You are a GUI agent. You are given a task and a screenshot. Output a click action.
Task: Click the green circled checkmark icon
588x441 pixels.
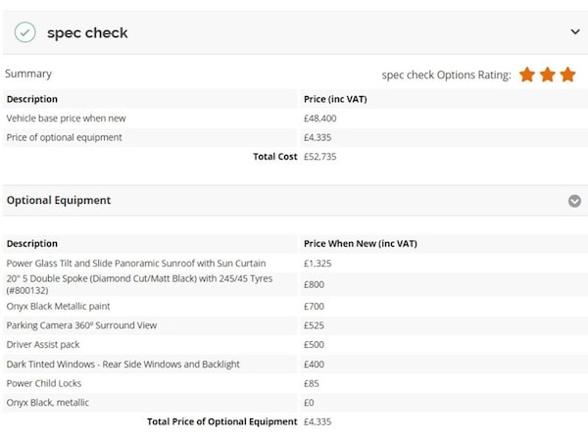(x=25, y=32)
